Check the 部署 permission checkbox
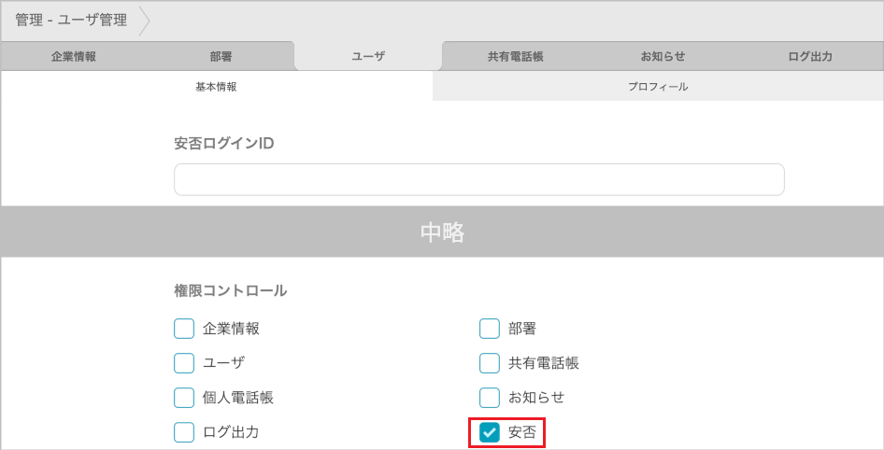 pos(490,329)
